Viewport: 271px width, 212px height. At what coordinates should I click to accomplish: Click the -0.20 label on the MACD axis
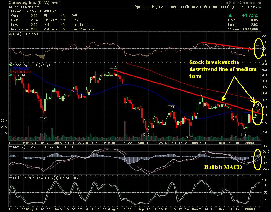tap(266, 169)
